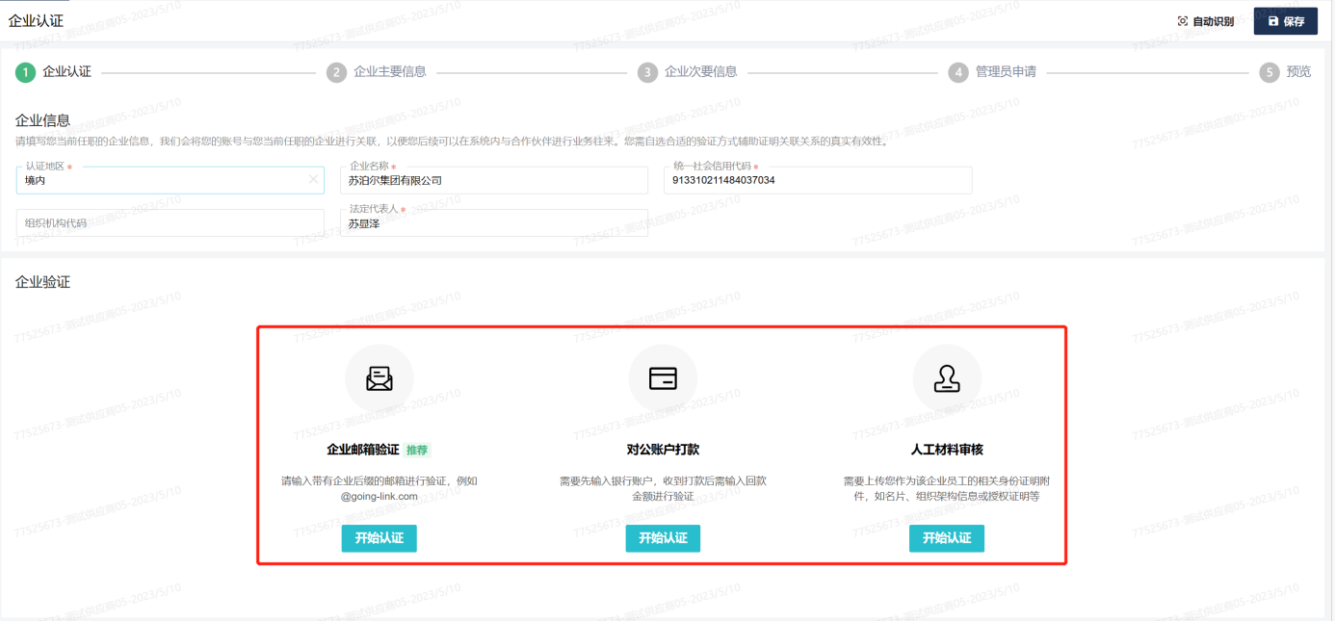Go to step 5 预览
The height and width of the screenshot is (621, 1335).
point(1286,72)
